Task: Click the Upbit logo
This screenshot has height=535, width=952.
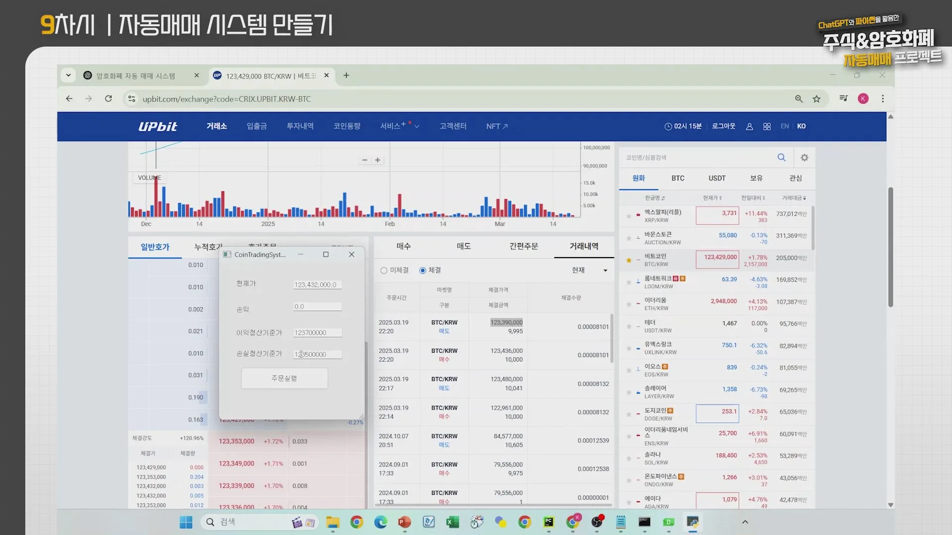Action: pos(157,126)
